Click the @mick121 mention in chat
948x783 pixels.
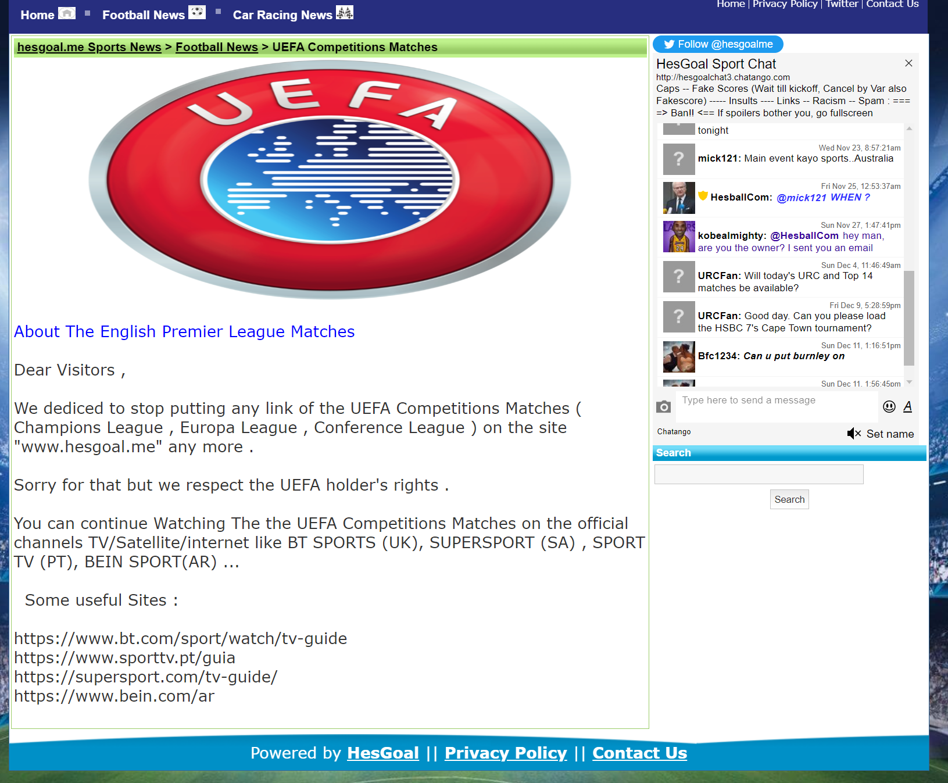pyautogui.click(x=802, y=198)
